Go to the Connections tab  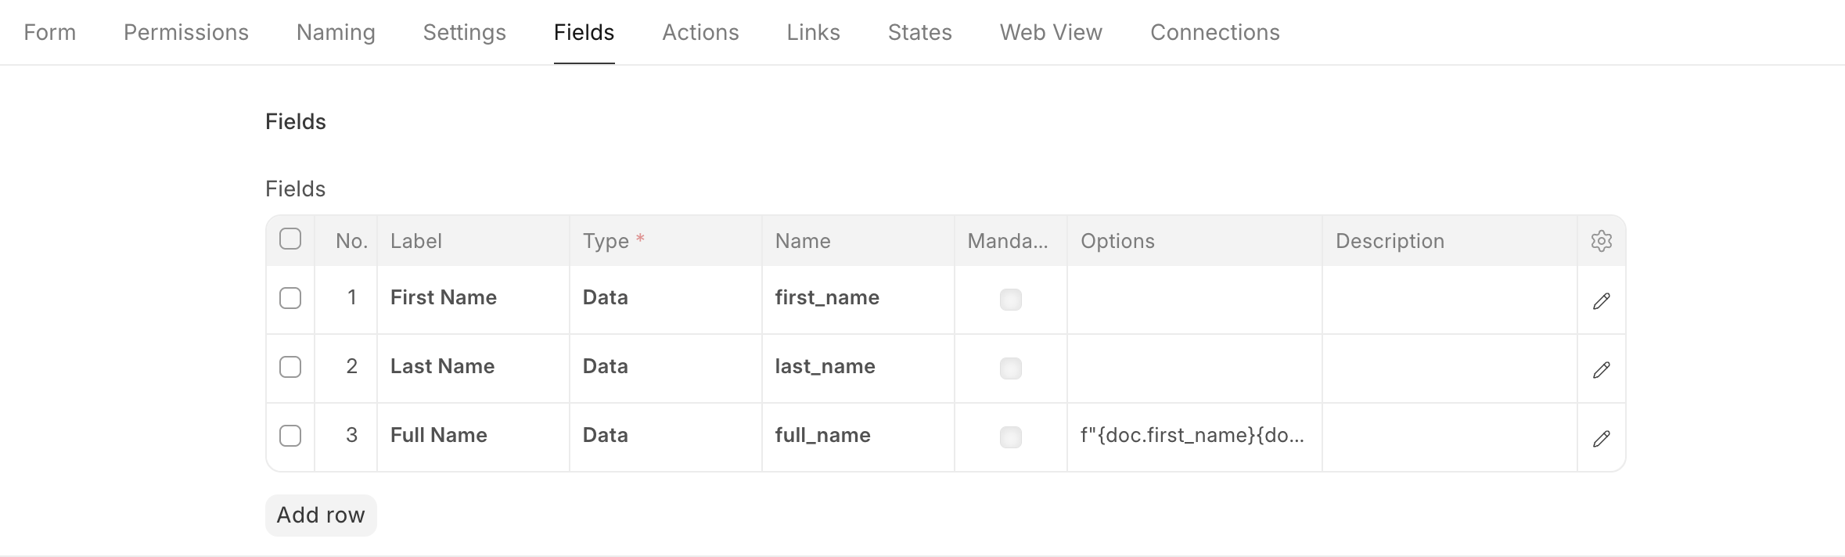click(1214, 32)
